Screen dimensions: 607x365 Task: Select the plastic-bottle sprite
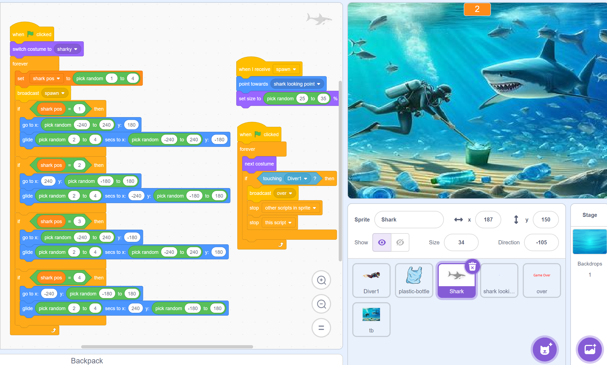pyautogui.click(x=414, y=280)
